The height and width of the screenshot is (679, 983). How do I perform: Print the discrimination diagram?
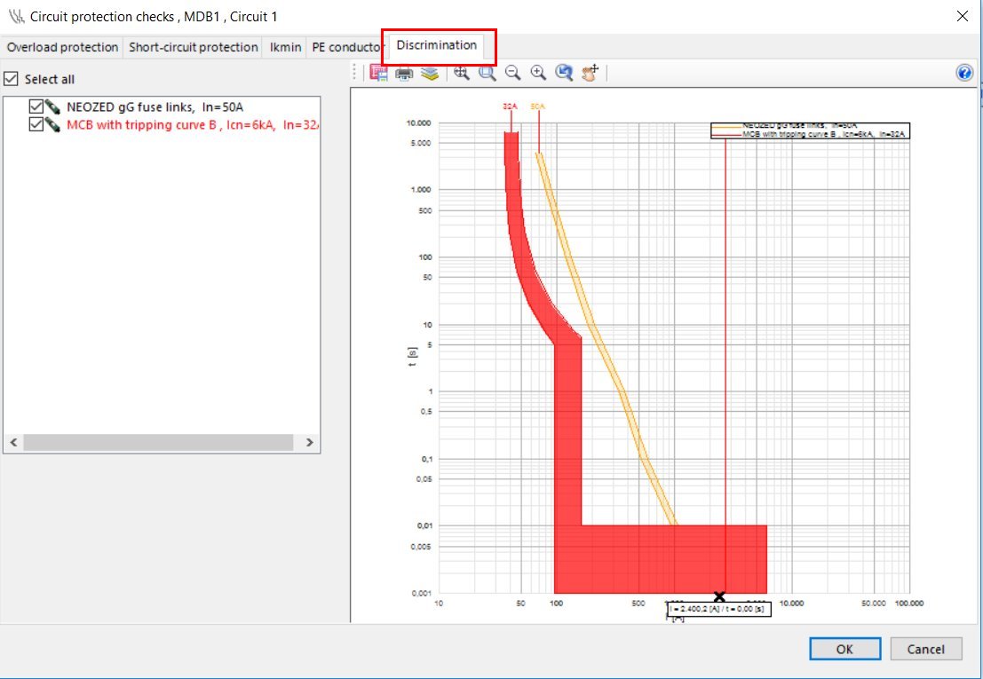click(x=404, y=74)
